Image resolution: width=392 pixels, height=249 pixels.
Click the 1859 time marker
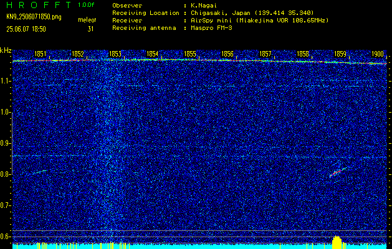pyautogui.click(x=340, y=54)
